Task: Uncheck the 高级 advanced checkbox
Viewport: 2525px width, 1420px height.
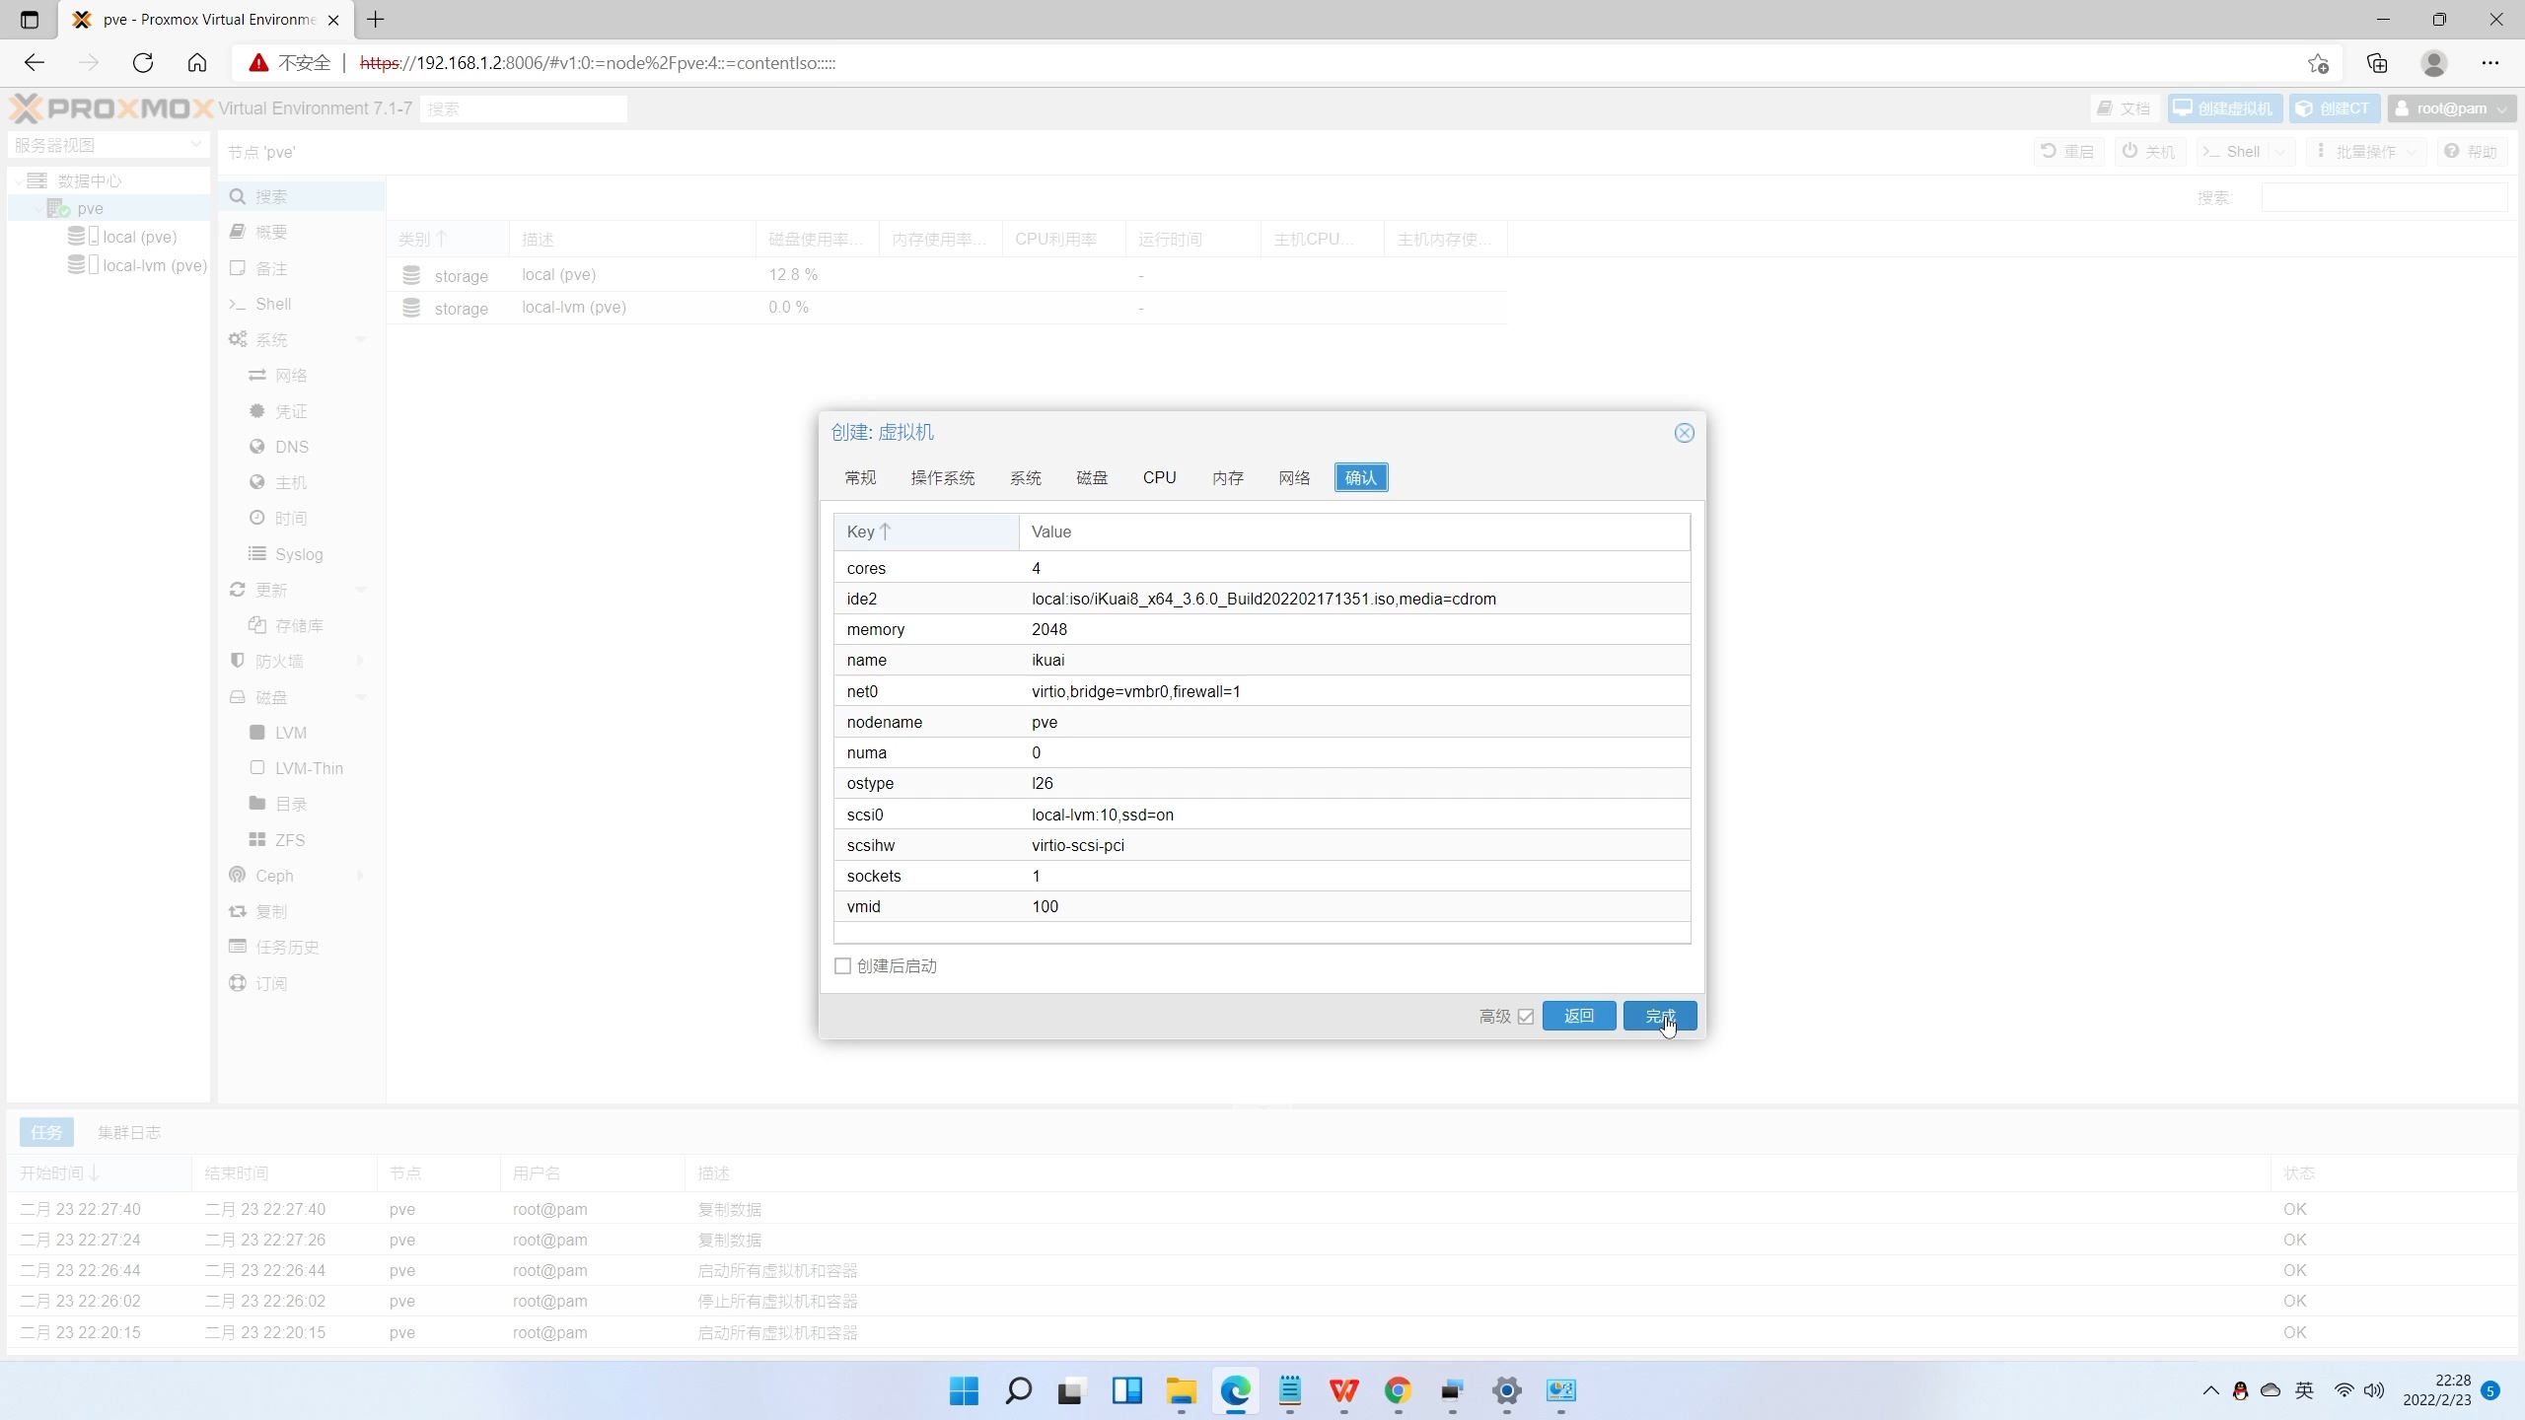Action: 1526,1017
